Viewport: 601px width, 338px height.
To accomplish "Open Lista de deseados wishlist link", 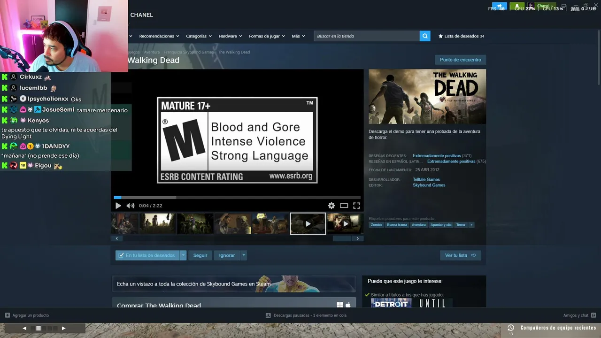I will (x=461, y=36).
